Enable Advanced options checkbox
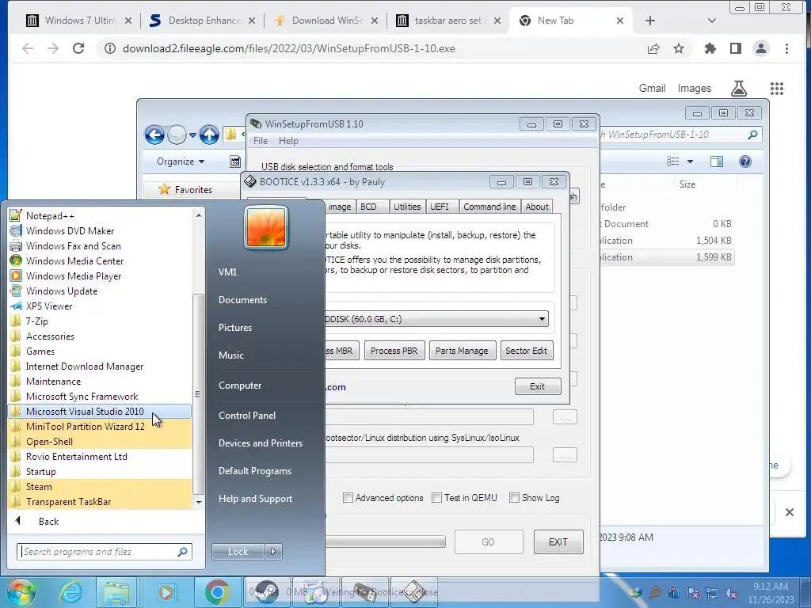 (348, 497)
